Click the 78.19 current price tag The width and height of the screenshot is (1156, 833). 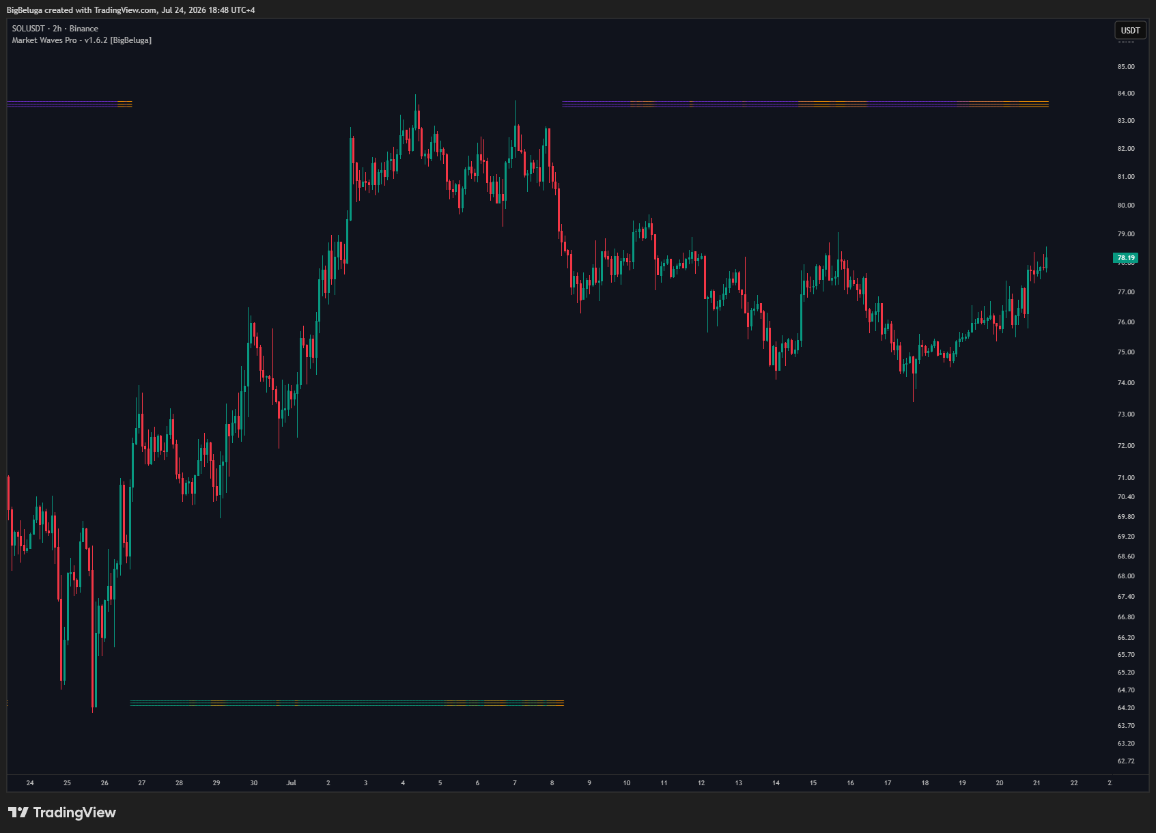[1125, 258]
